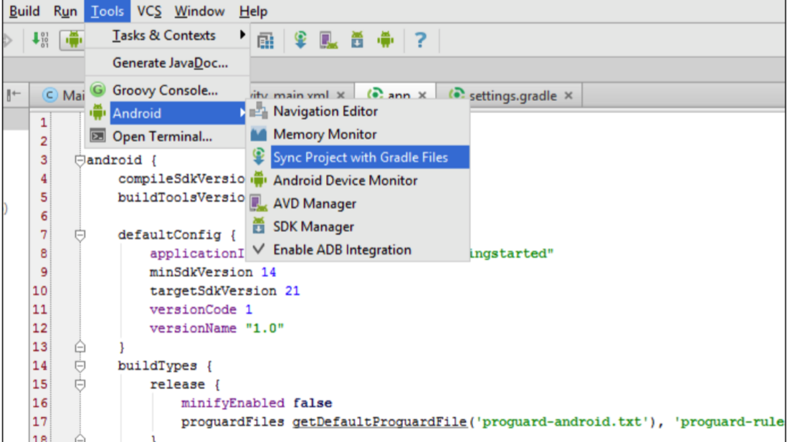Click the Open Terminal icon
This screenshot has height=442, width=787.
[x=98, y=136]
